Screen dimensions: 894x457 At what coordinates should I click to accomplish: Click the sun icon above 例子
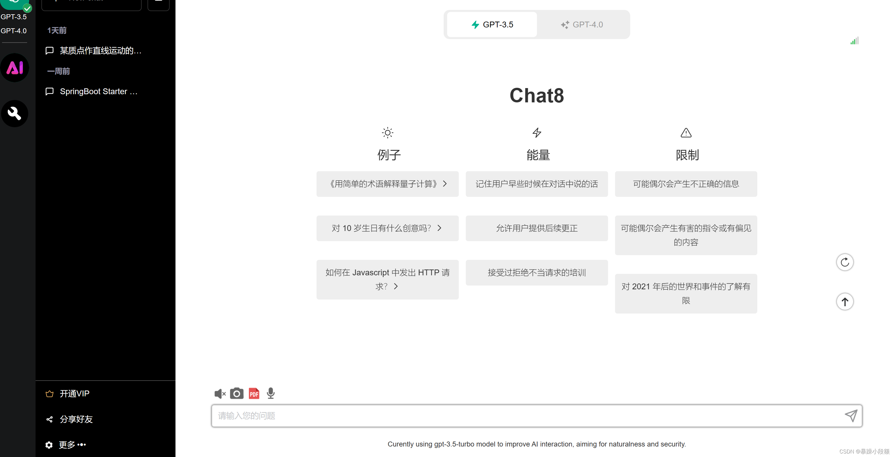387,133
